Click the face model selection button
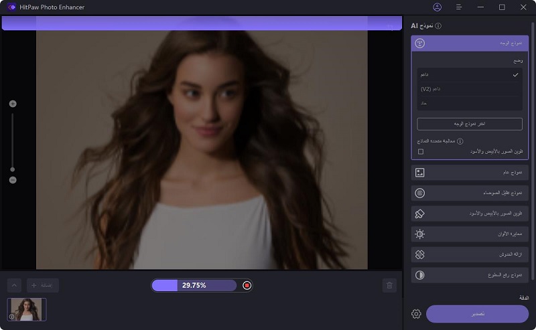536x330 pixels. point(469,124)
